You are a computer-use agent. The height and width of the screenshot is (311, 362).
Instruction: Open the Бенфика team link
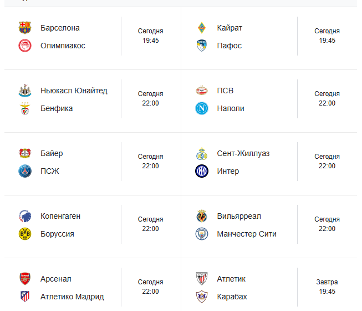57,108
